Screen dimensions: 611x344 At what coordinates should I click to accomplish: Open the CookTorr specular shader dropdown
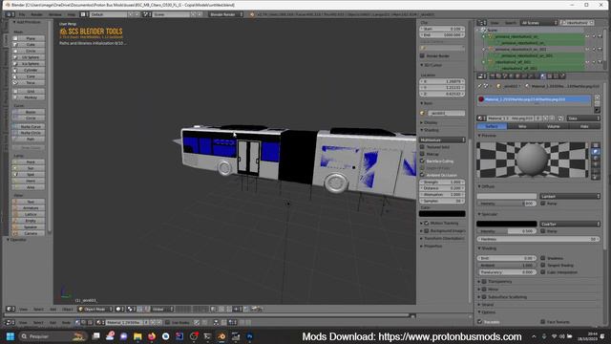[570, 224]
